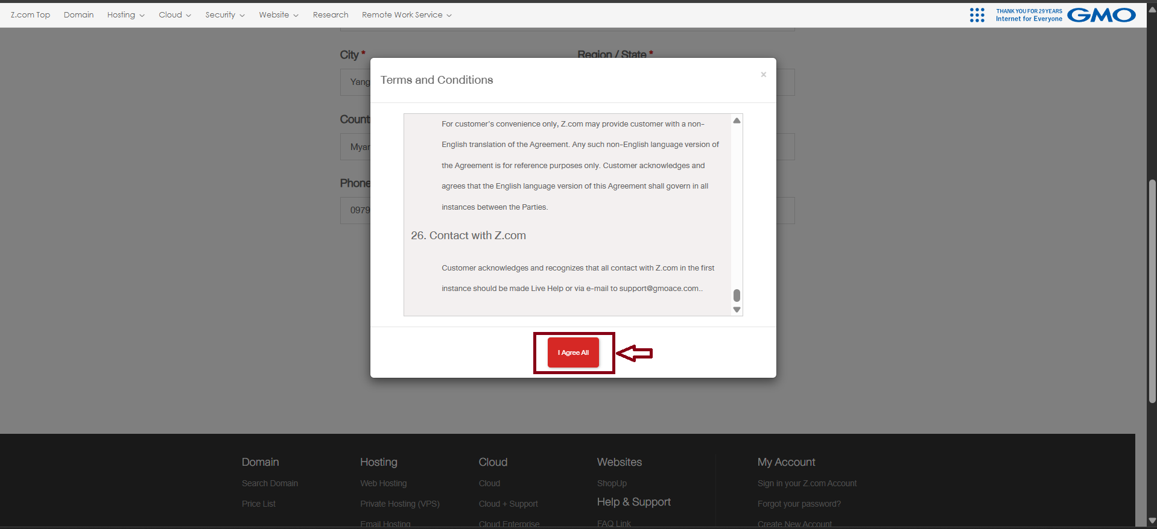Click the Hosting footer heading
Image resolution: width=1157 pixels, height=529 pixels.
[378, 462]
